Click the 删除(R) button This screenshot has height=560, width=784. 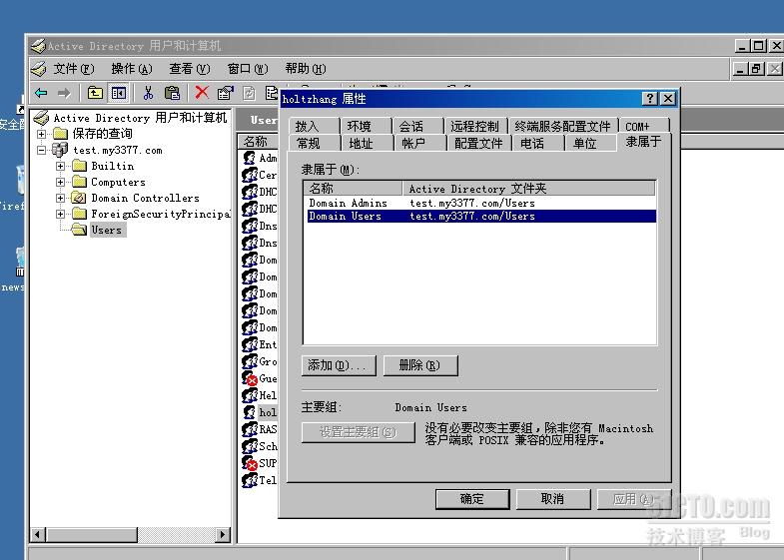click(420, 365)
